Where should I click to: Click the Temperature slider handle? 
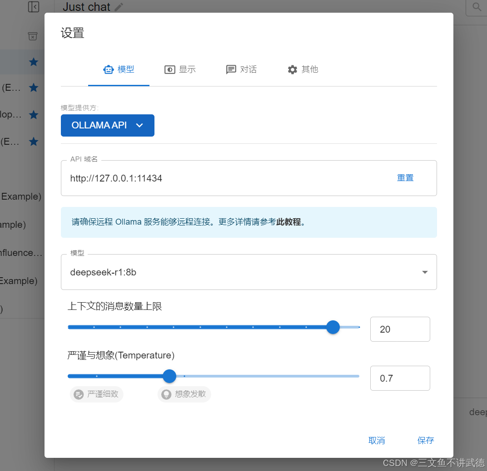tap(169, 376)
